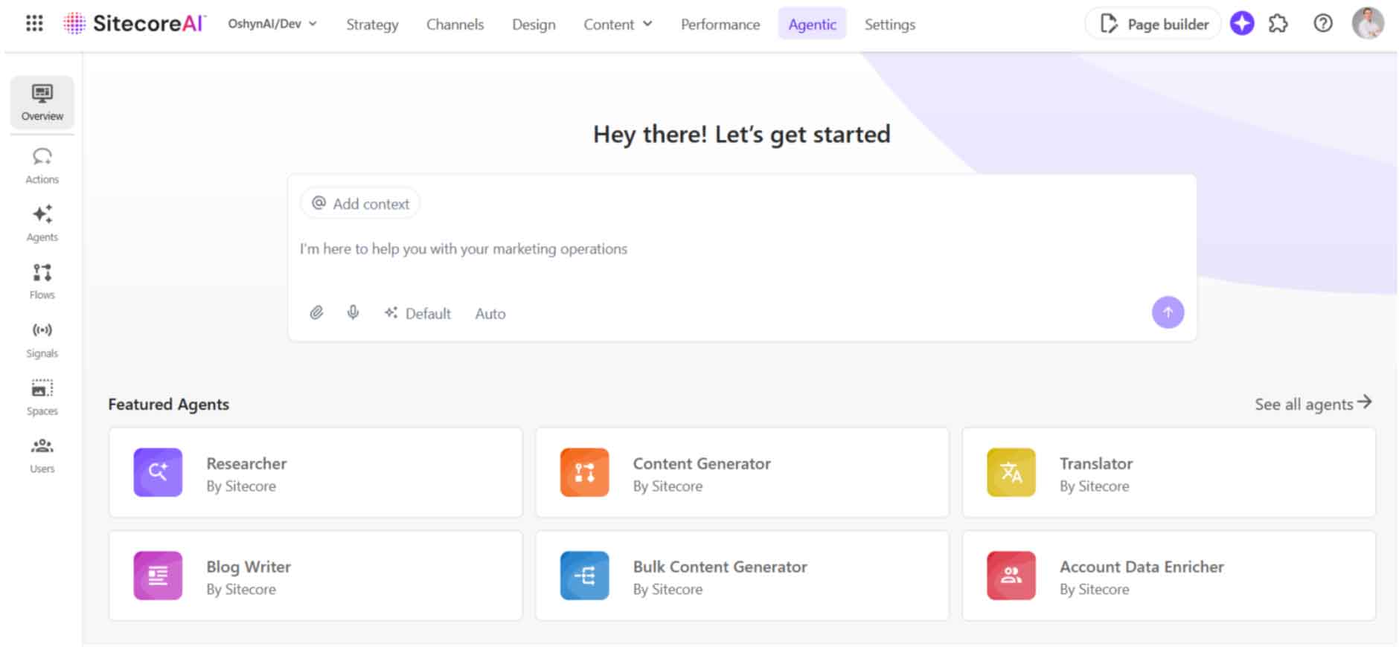The height and width of the screenshot is (647, 1399).
Task: Go to the Channels tab
Action: pos(455,25)
